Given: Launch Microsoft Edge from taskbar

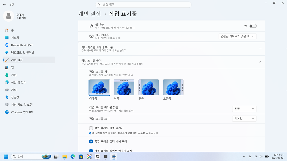Looking at the screenshot, I should [x=73, y=157].
